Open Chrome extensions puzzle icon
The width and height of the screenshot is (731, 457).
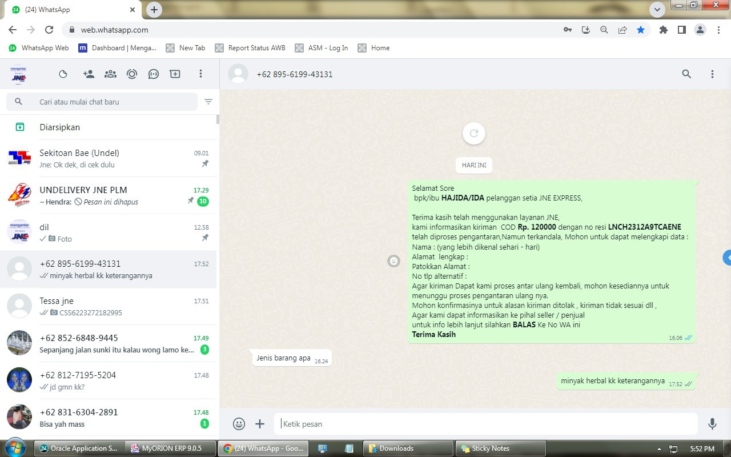click(663, 30)
